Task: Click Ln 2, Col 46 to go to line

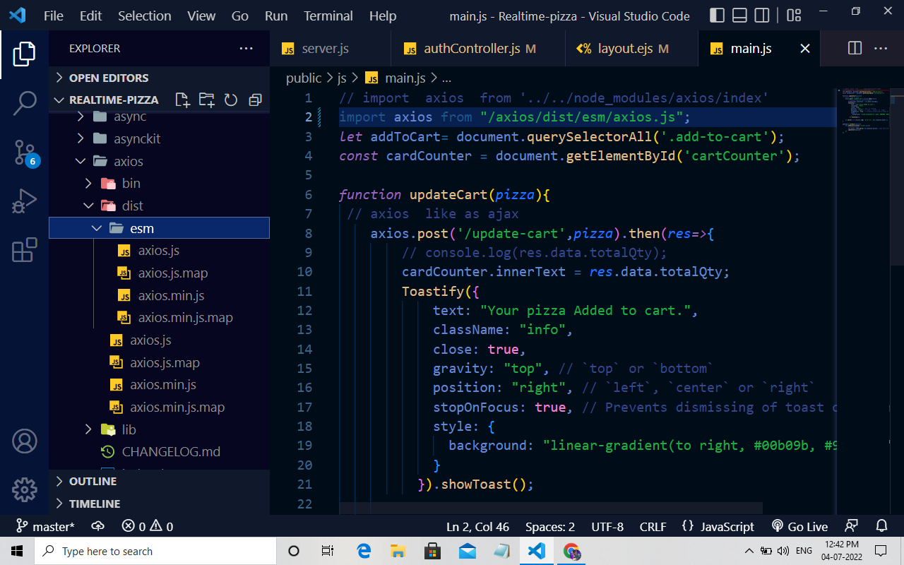Action: pos(477,527)
